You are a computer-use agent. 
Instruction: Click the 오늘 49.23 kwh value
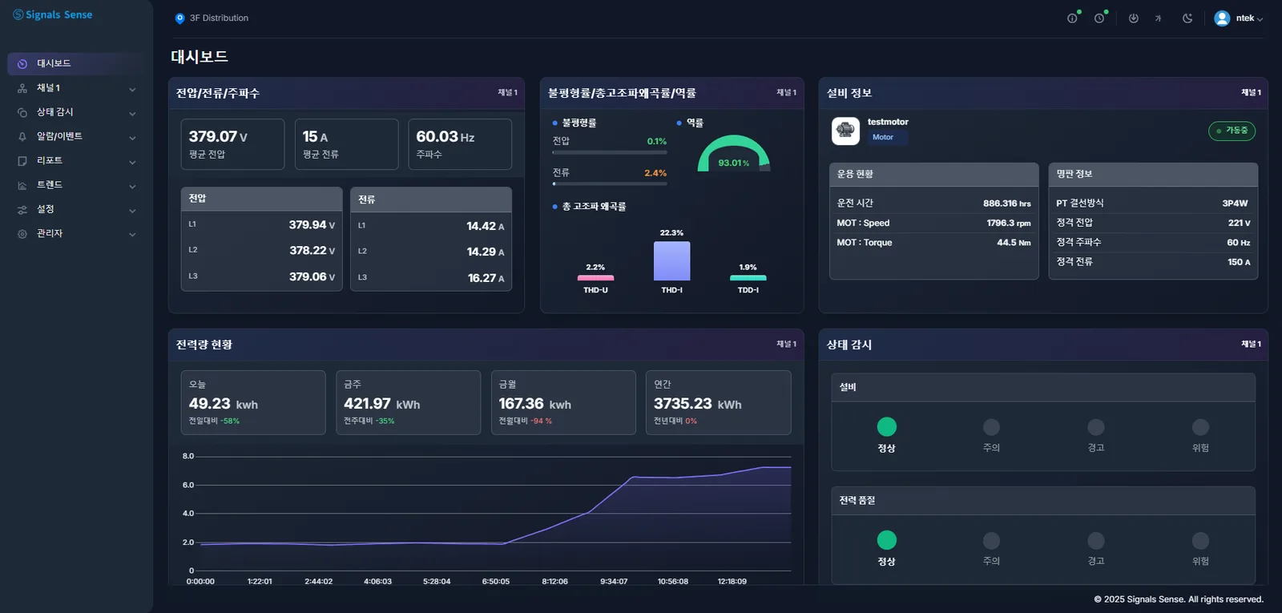(224, 404)
